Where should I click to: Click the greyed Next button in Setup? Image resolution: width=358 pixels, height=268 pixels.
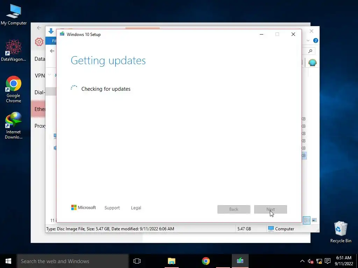(x=271, y=209)
